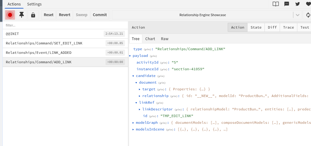Switch to the Settings tab
This screenshot has height=146, width=311.
pyautogui.click(x=34, y=4)
